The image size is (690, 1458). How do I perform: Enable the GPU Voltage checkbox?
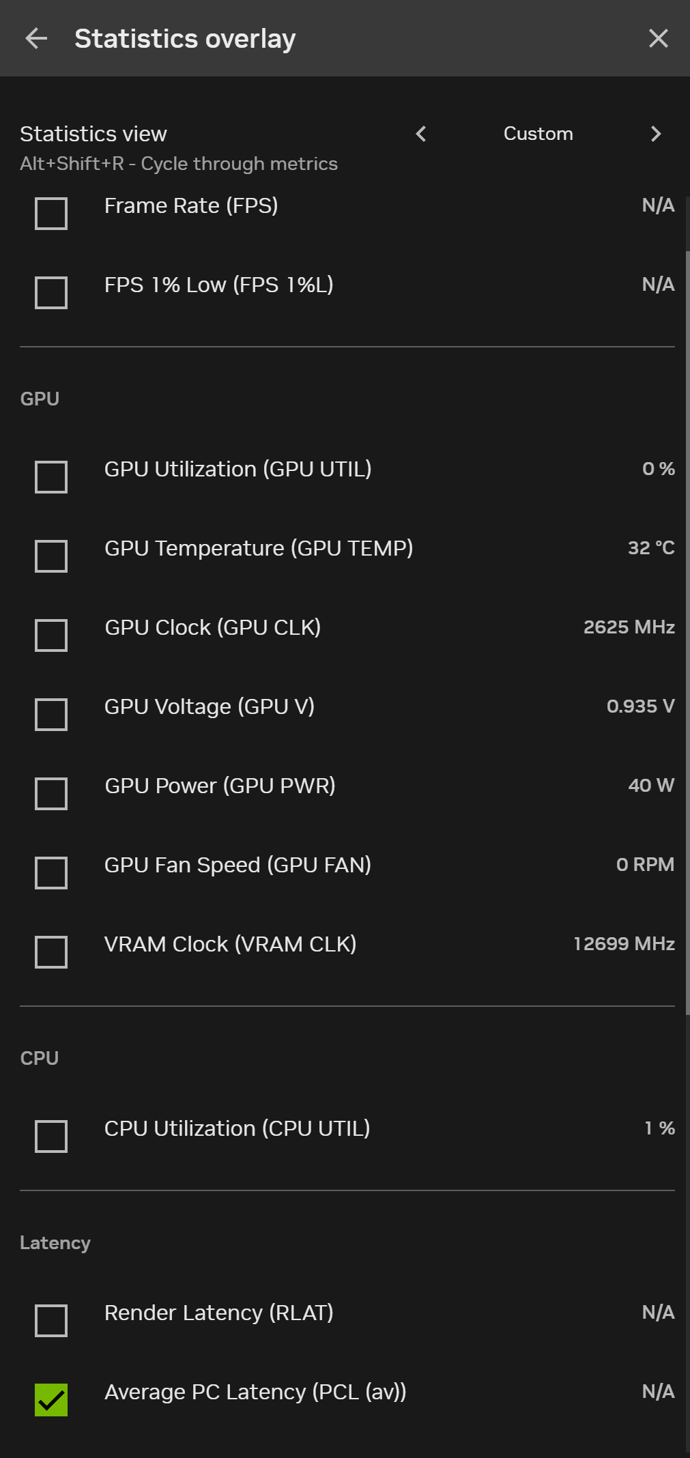tap(51, 715)
